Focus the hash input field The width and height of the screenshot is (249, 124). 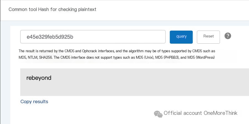93,37
